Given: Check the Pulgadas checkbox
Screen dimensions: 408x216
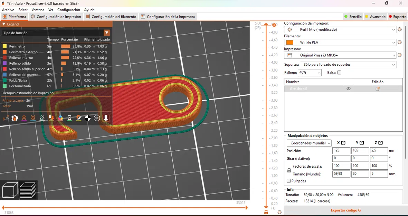Looking at the screenshot, I should point(289,181).
